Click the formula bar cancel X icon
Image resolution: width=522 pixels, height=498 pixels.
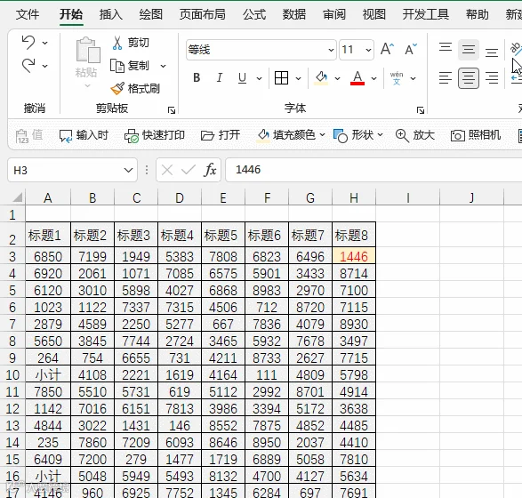(x=167, y=170)
